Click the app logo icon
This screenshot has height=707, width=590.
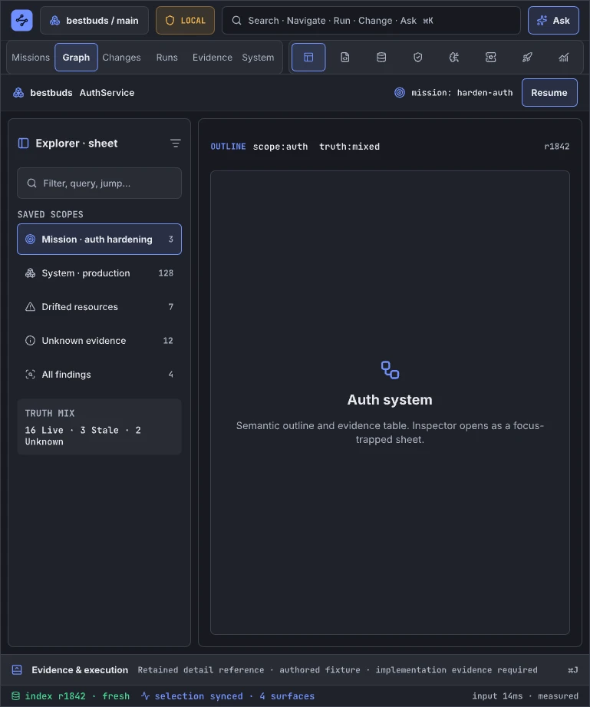click(21, 20)
